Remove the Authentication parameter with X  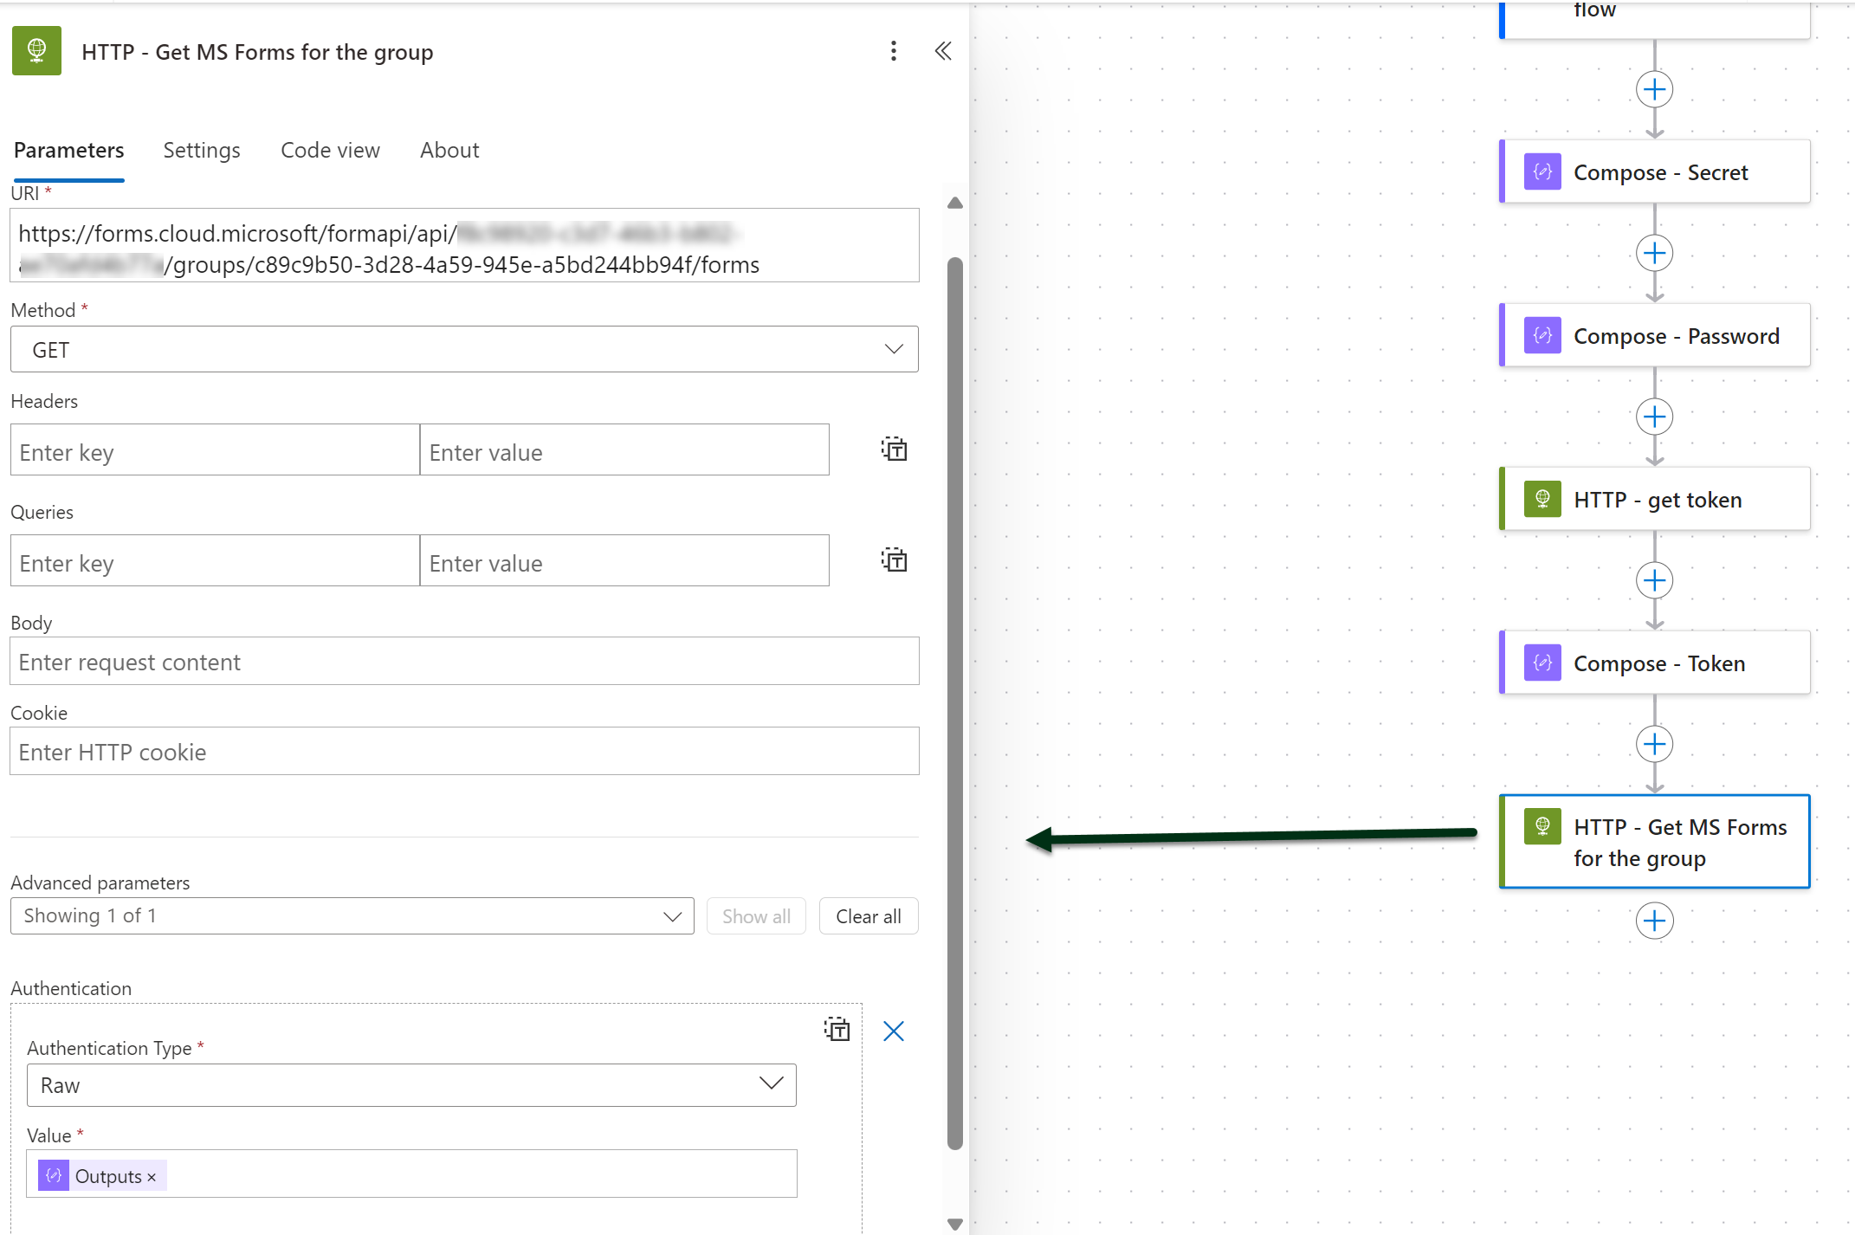point(893,1031)
